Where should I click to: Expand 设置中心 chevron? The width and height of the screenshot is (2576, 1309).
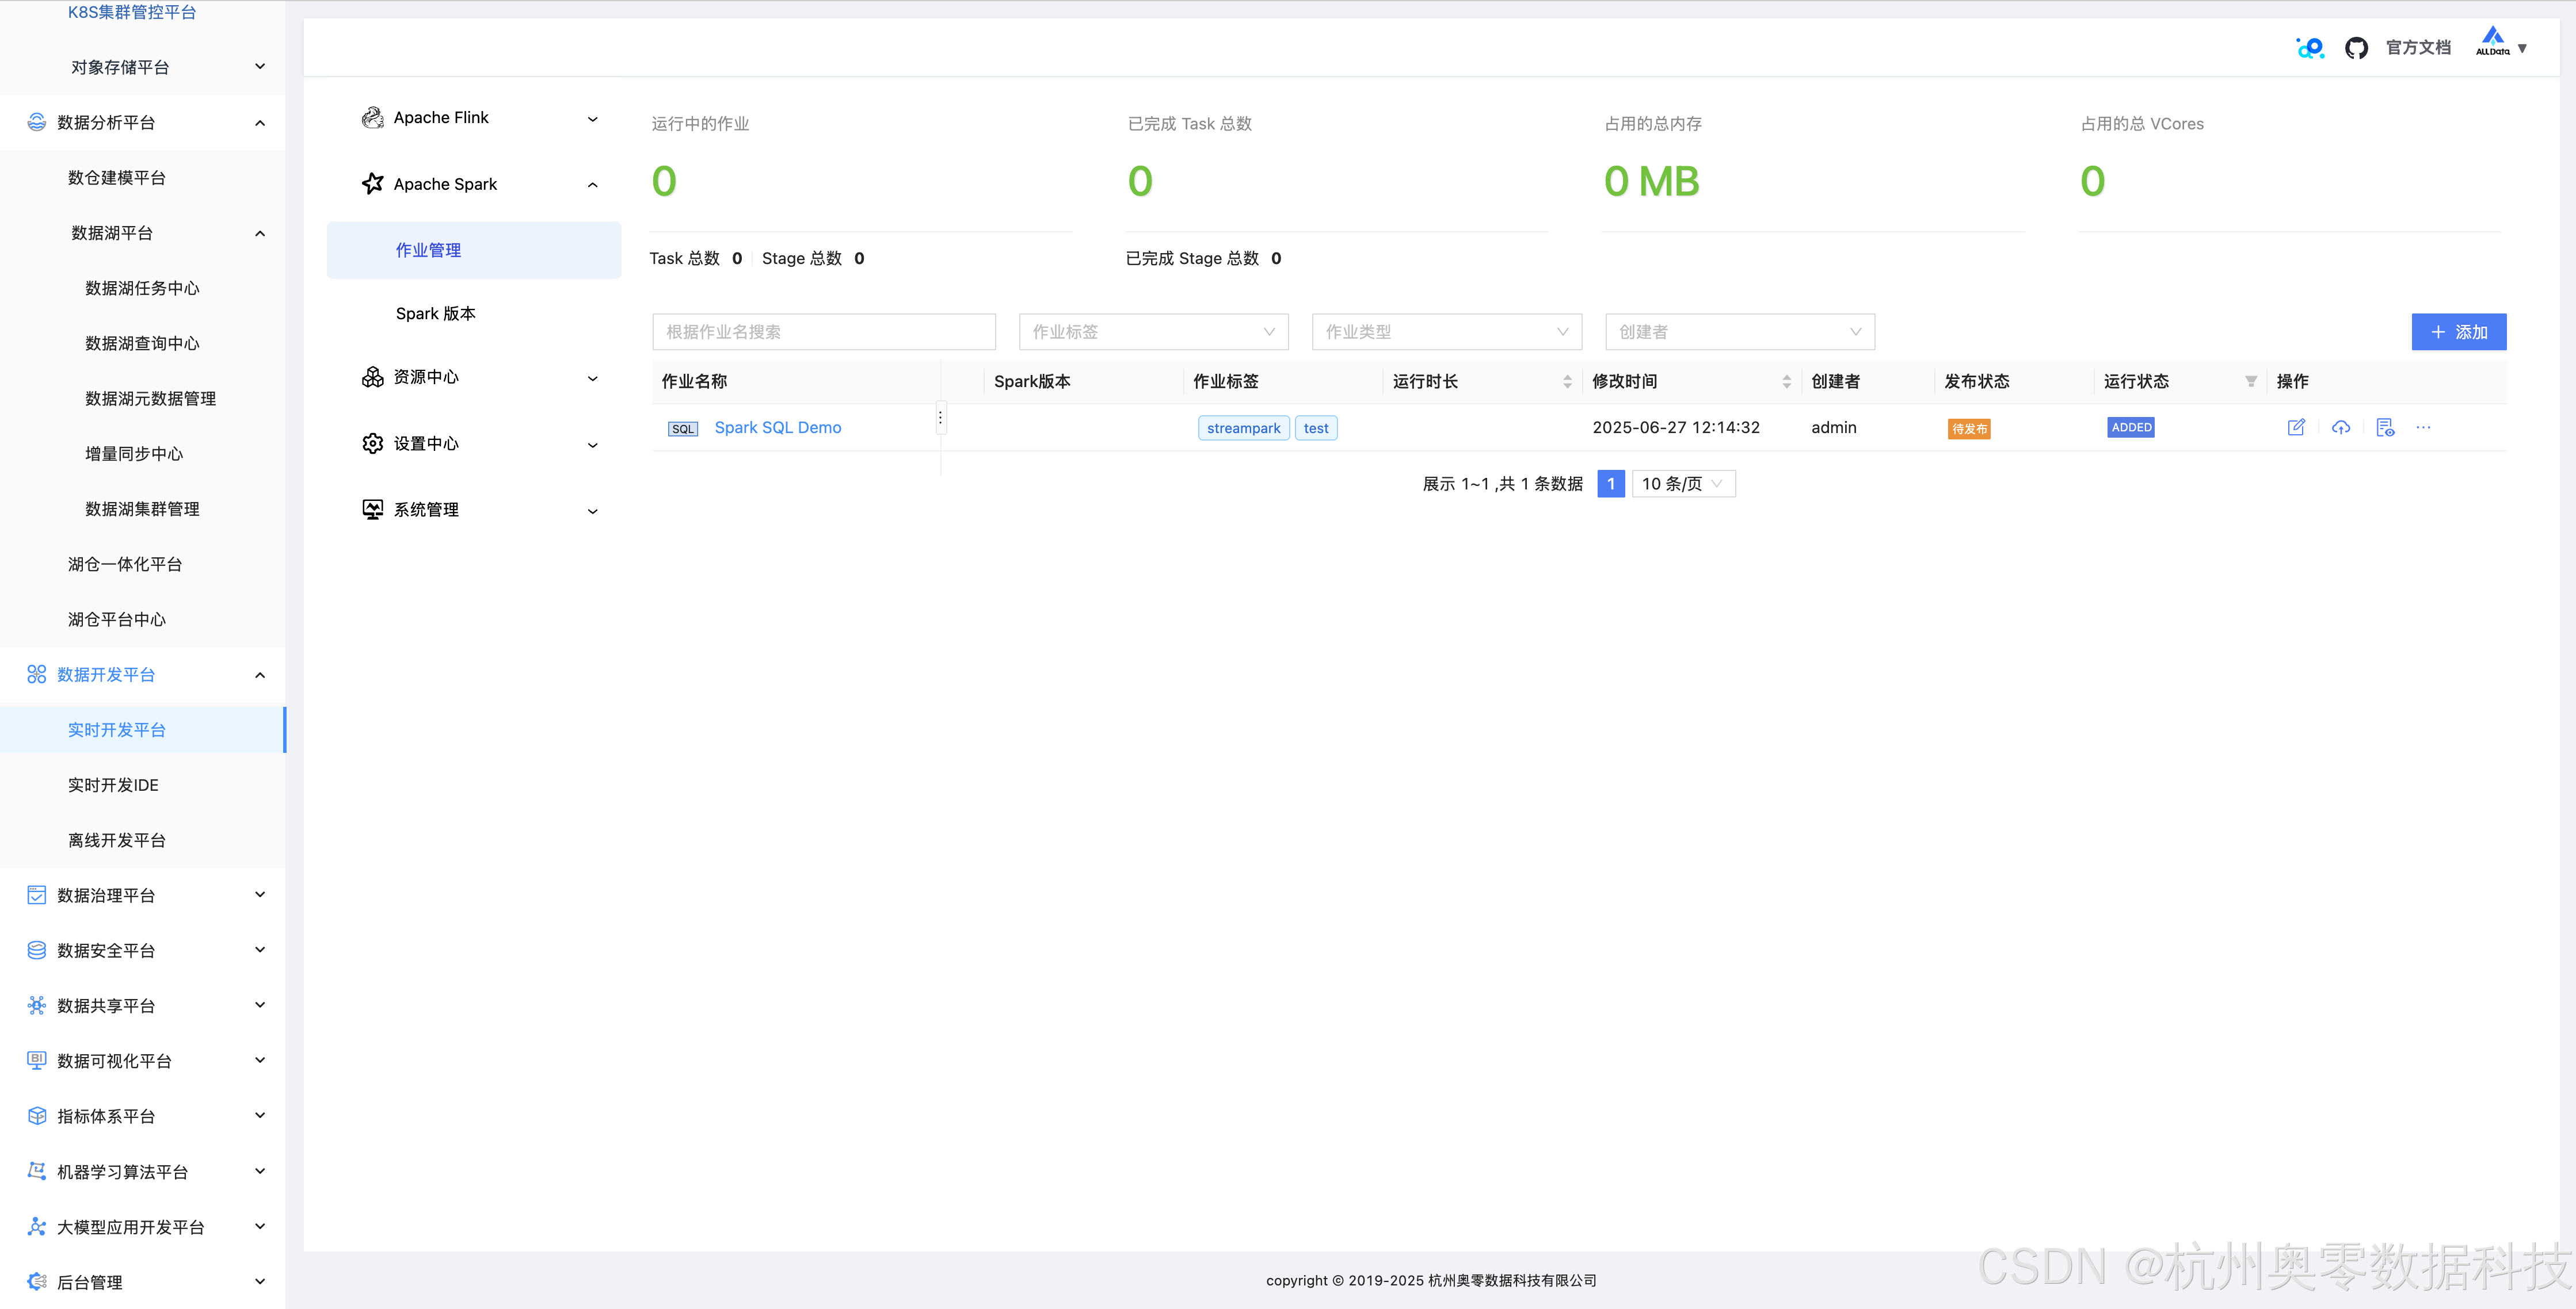592,446
